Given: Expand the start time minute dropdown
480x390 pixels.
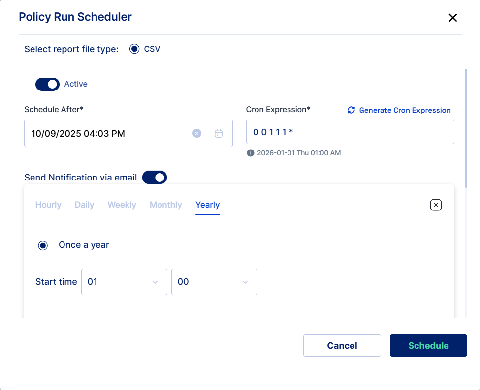Looking at the screenshot, I should (214, 282).
